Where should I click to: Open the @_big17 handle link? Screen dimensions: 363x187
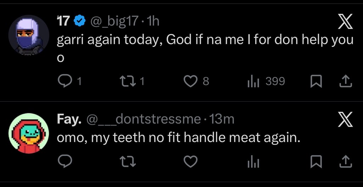pos(114,22)
